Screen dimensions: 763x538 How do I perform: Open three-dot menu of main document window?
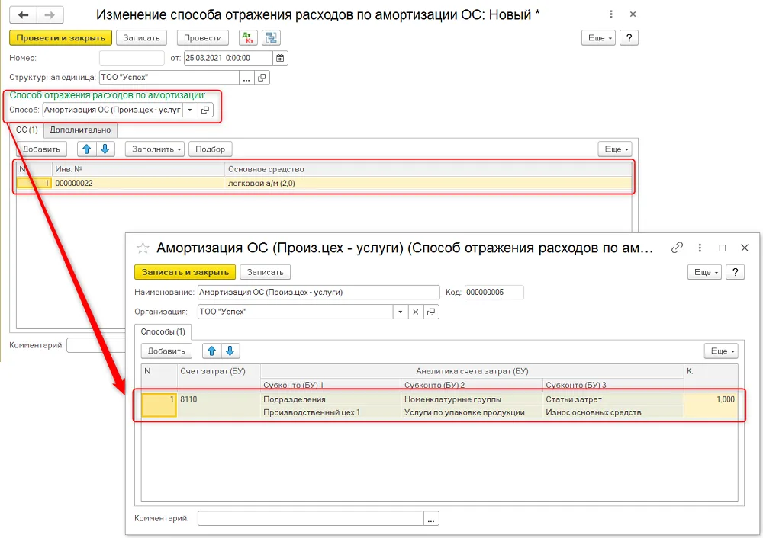(611, 14)
